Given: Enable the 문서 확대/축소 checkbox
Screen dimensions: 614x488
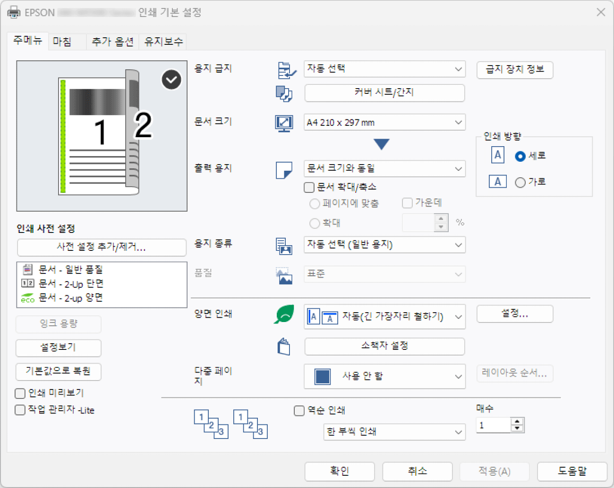Looking at the screenshot, I should coord(309,188).
